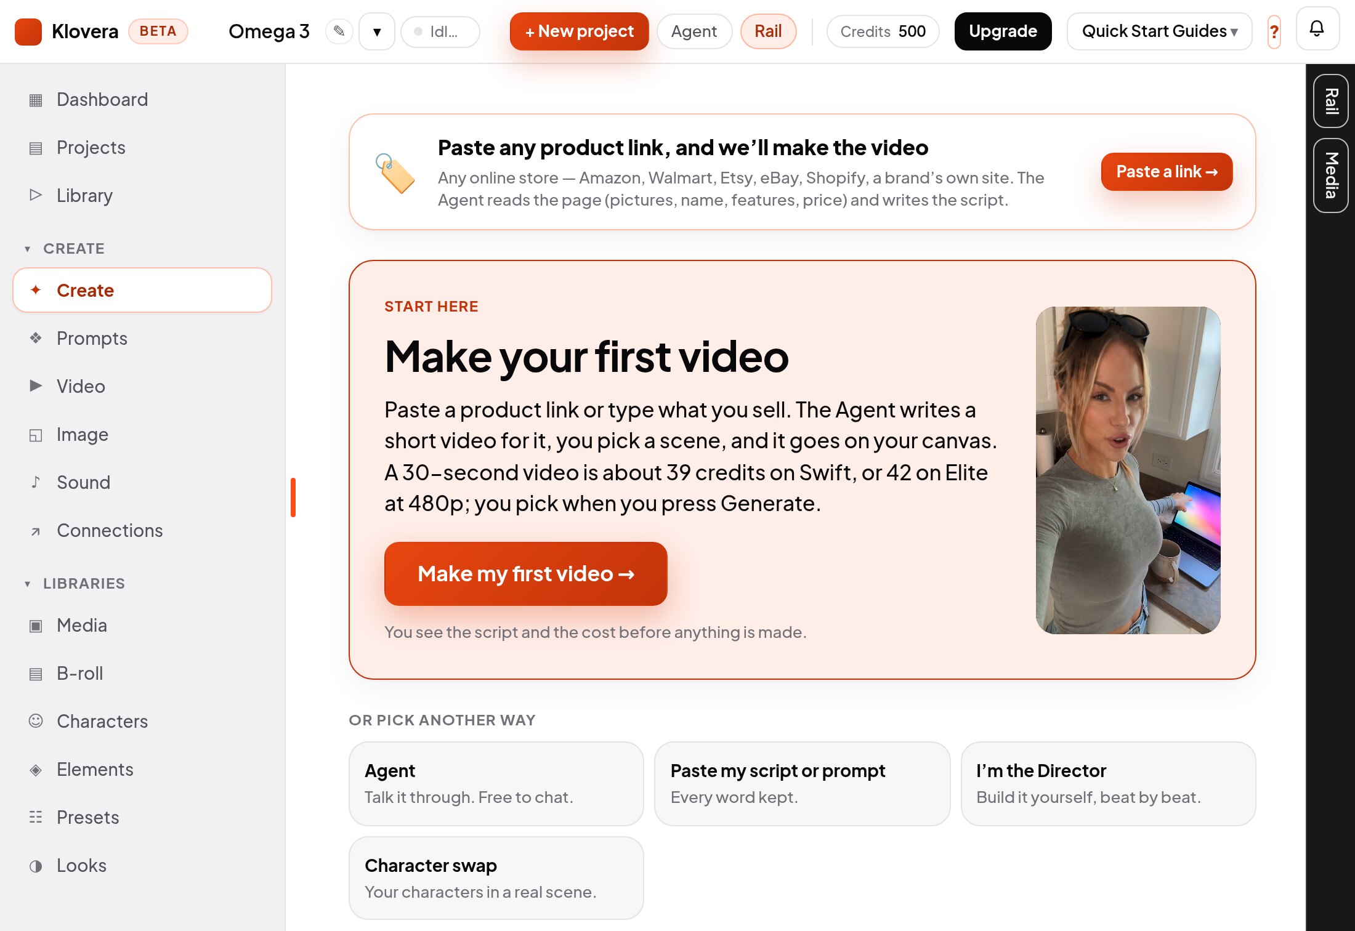
Task: Click the orange sidebar resize handle
Action: (293, 498)
